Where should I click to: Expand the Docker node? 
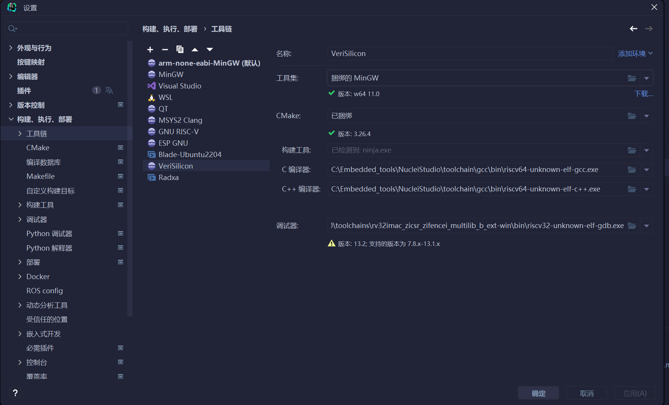coord(20,276)
